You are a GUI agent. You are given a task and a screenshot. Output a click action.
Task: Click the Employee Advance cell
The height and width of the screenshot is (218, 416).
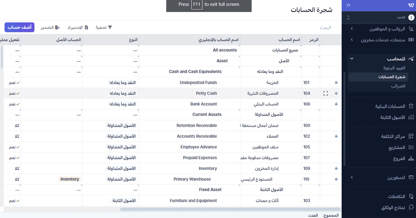coord(189,147)
